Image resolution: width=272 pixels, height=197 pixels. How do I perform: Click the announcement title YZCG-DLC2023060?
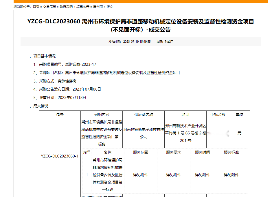tap(141, 26)
